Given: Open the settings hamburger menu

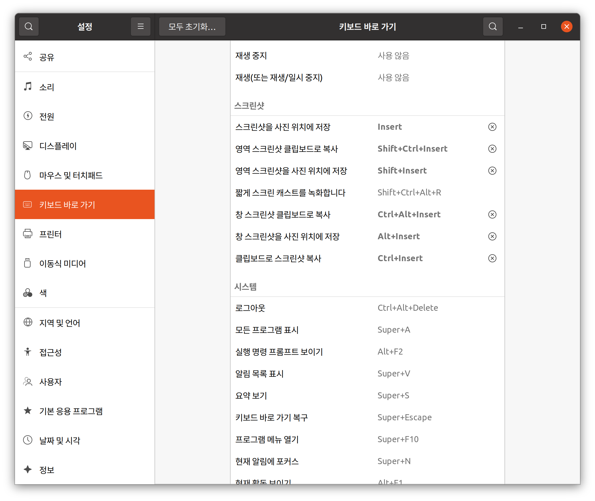Looking at the screenshot, I should pos(140,27).
